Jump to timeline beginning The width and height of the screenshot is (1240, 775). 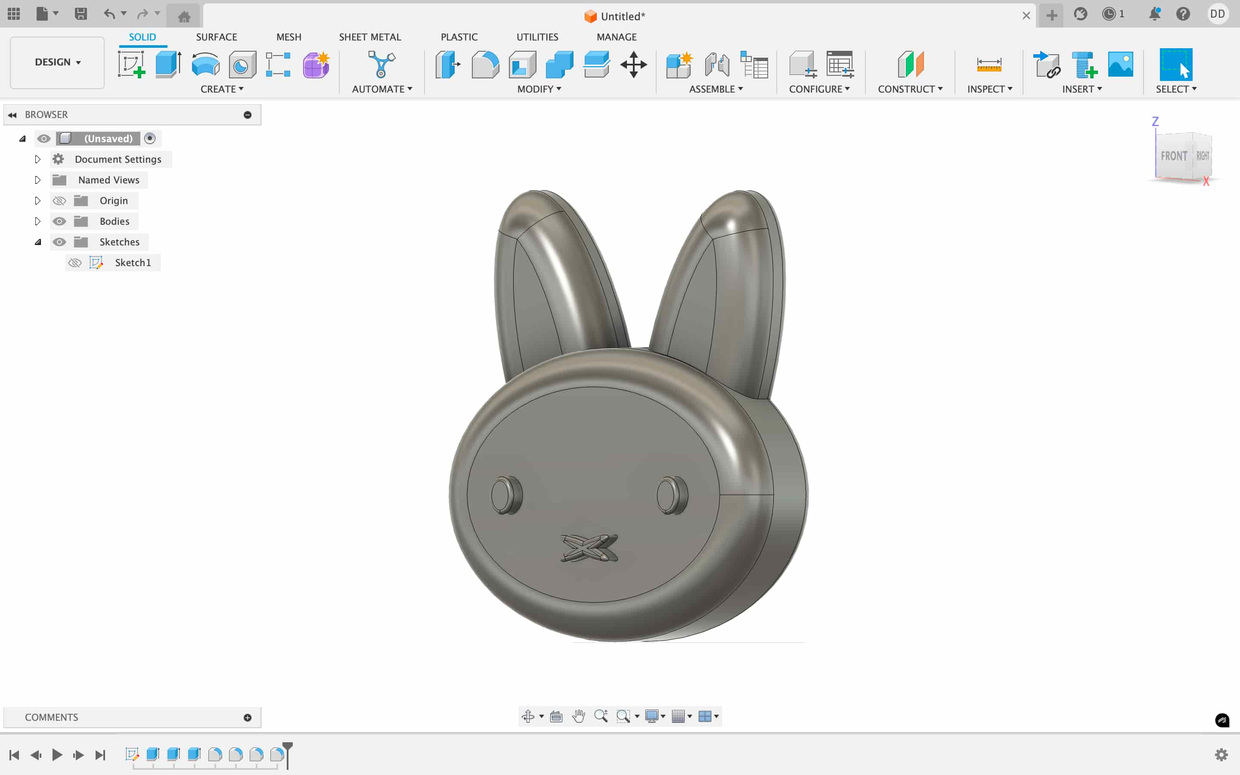click(14, 754)
